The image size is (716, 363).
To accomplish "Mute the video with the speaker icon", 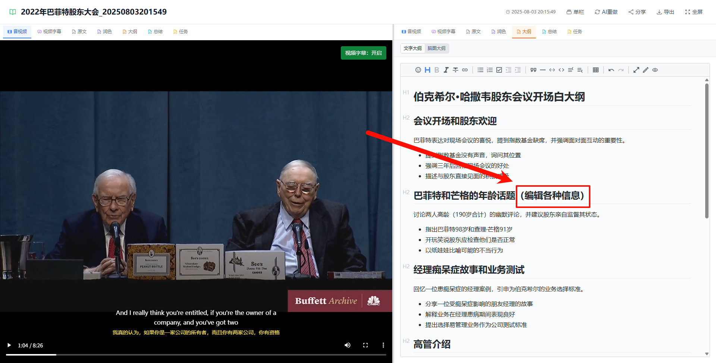I will (x=347, y=345).
